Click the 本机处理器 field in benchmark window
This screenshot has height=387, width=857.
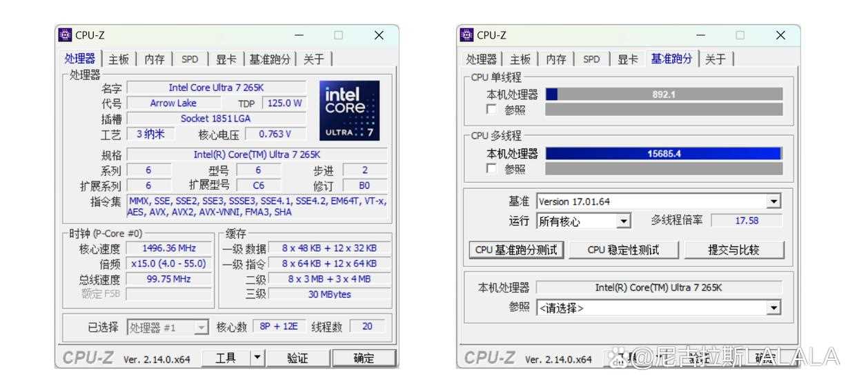click(x=659, y=288)
